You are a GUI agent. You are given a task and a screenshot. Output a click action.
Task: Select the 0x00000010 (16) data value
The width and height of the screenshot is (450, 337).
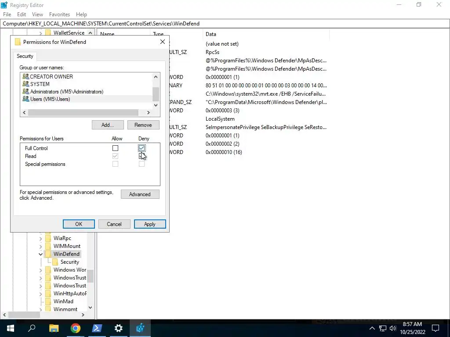tap(224, 152)
